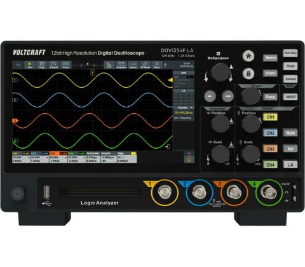This screenshot has height=267, width=305.
Task: Toggle the LA logic analyzer button
Action: click(x=290, y=165)
